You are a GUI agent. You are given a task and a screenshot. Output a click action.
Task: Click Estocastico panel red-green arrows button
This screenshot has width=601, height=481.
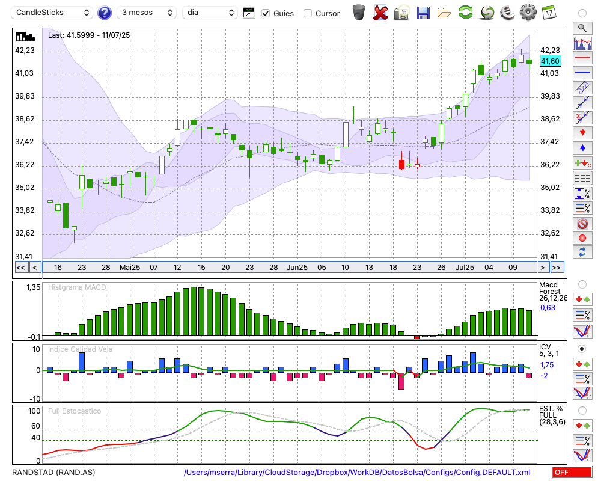(582, 426)
